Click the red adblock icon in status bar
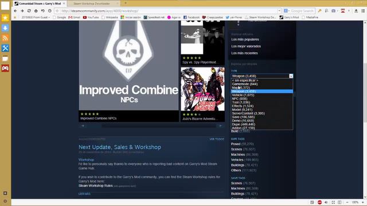Viewport: 367px width, 206px height. click(319, 202)
